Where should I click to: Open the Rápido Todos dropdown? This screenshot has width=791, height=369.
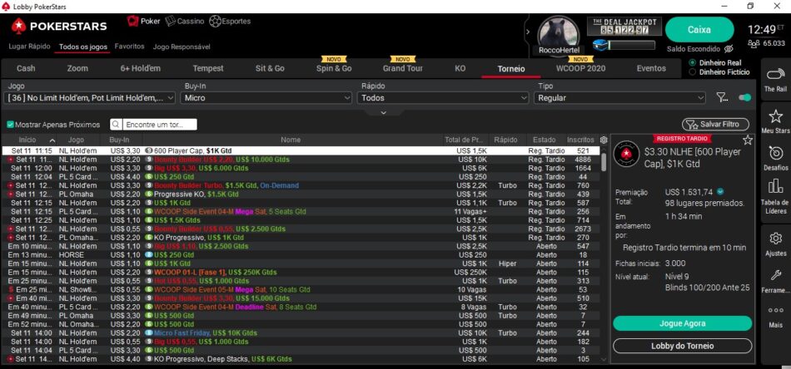tap(443, 98)
